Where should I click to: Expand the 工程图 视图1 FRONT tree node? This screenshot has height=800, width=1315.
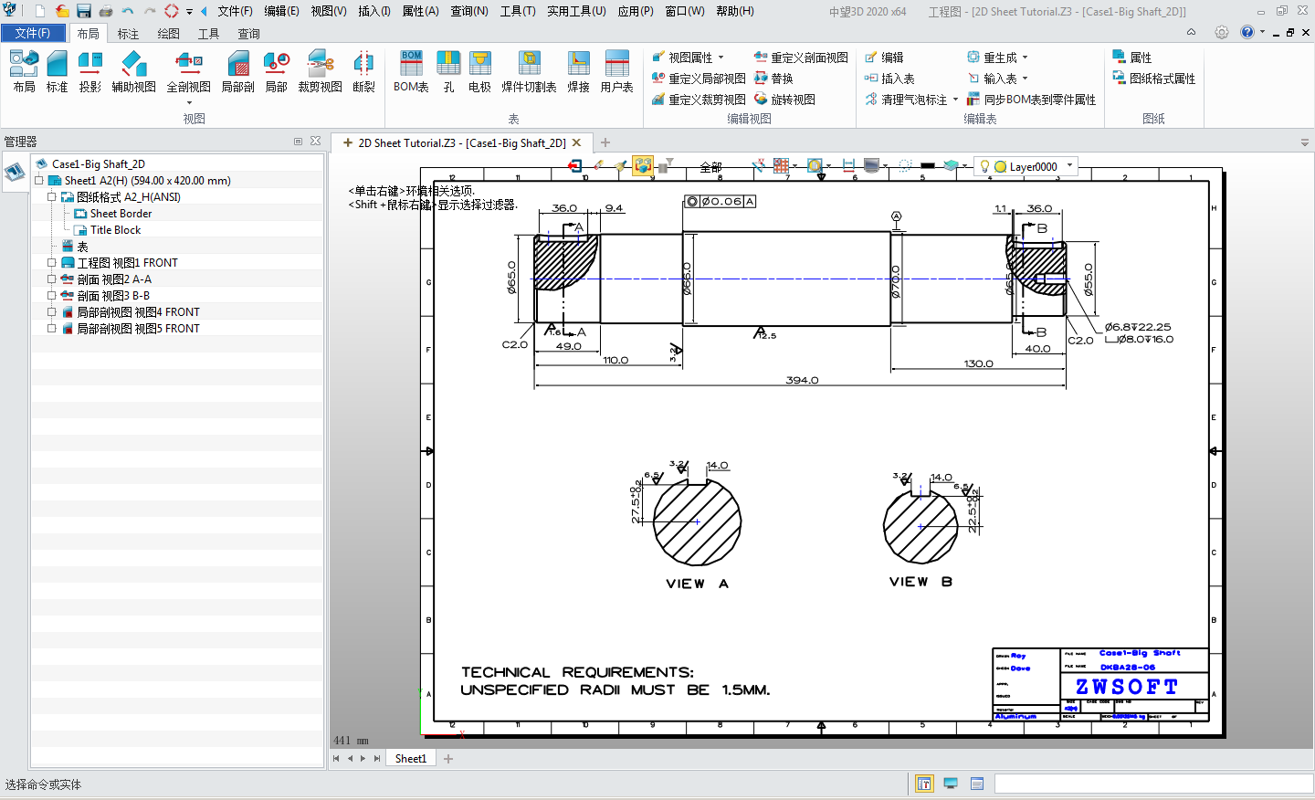(52, 263)
